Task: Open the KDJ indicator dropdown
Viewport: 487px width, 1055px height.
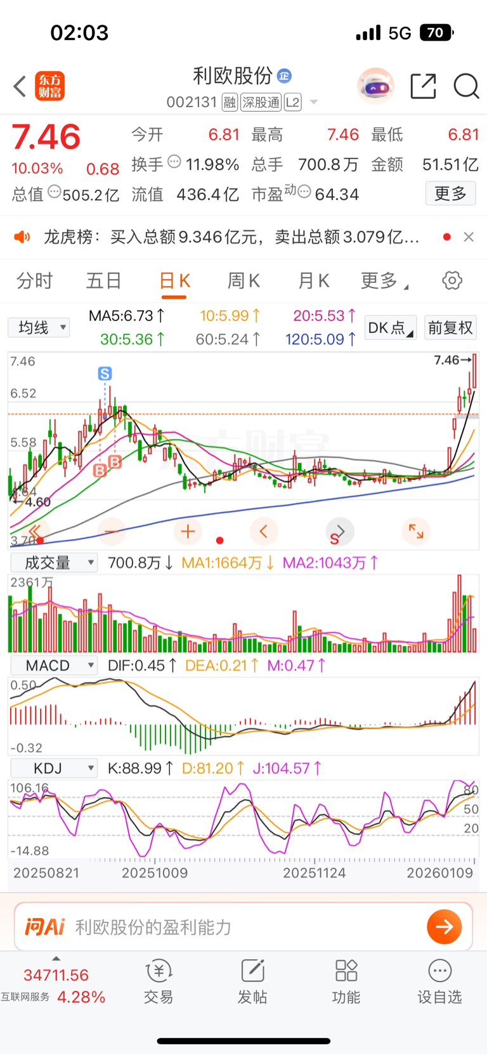Action: pyautogui.click(x=54, y=768)
